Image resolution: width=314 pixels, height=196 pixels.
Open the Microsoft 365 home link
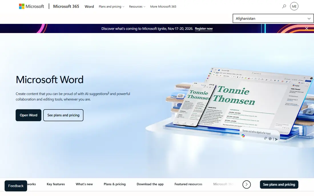pos(66,6)
